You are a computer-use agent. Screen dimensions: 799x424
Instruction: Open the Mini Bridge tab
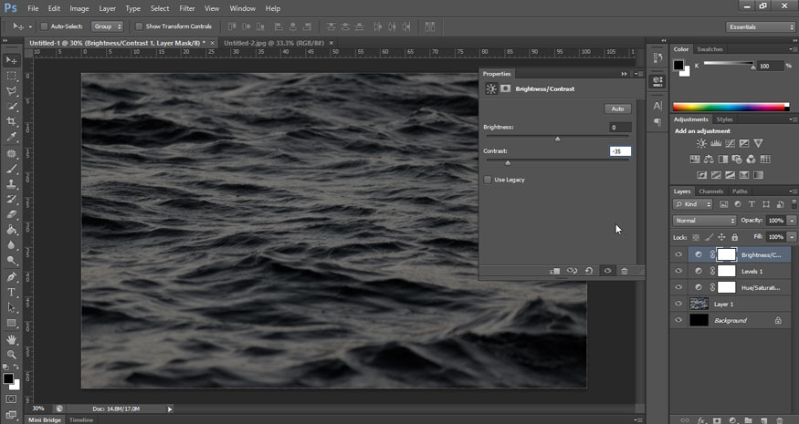coord(45,420)
